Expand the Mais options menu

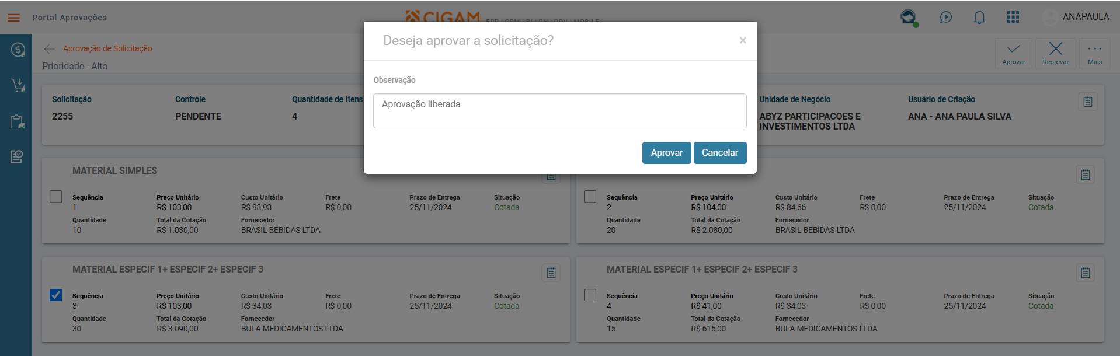(1095, 54)
